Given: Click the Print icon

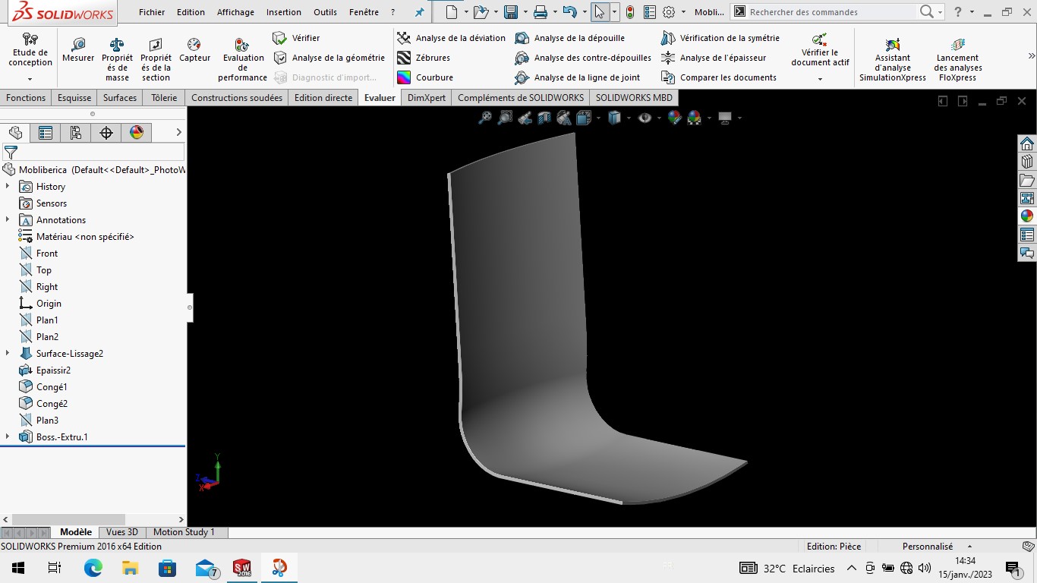Looking at the screenshot, I should (540, 12).
